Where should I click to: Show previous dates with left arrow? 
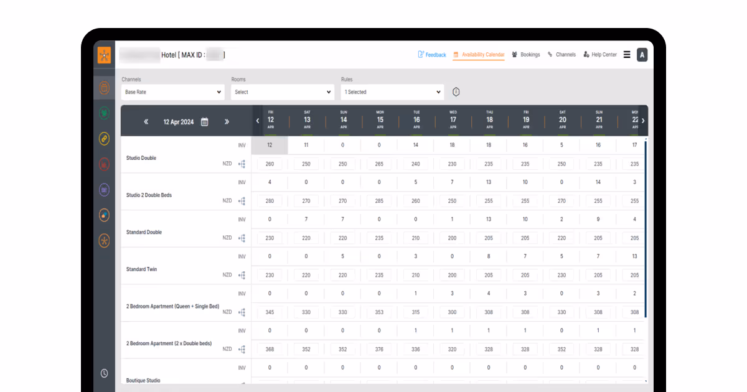pyautogui.click(x=258, y=121)
